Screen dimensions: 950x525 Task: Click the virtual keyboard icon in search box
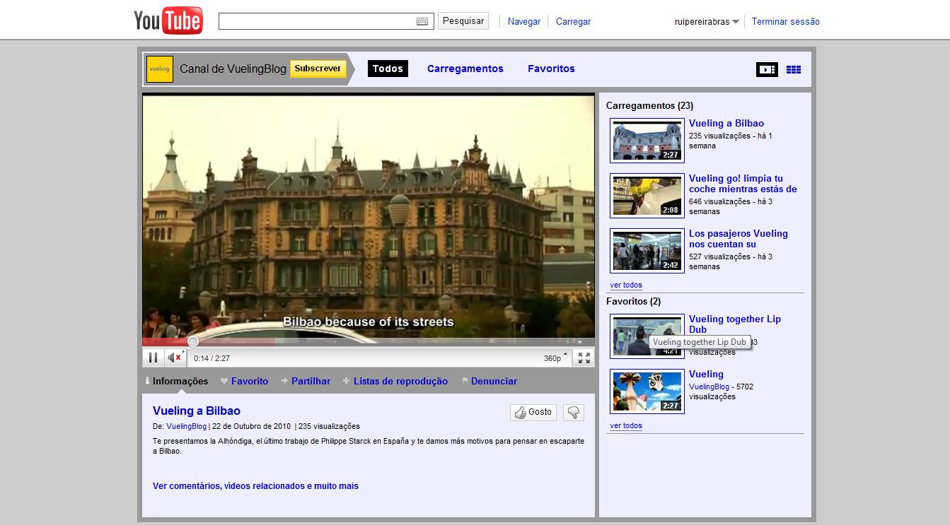(x=422, y=21)
